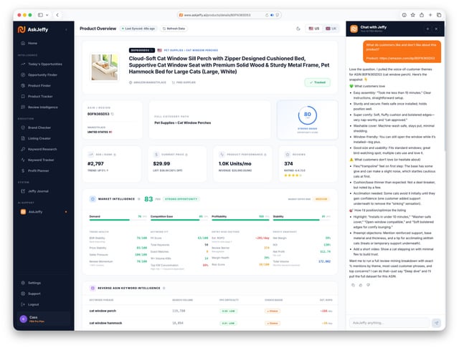
Task: Toggle dark mode moon icon
Action: pos(298,29)
